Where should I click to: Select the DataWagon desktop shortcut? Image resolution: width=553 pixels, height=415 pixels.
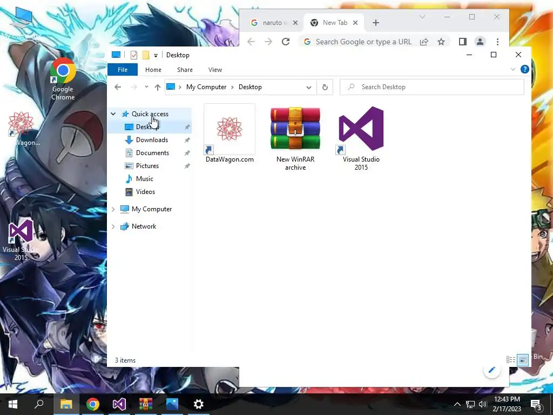pos(21,128)
